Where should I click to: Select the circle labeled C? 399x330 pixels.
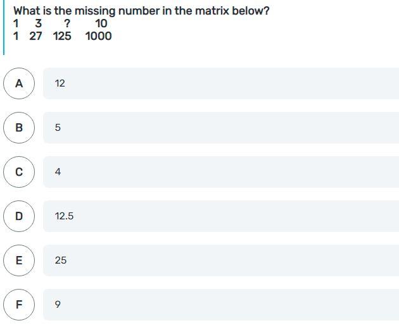pyautogui.click(x=19, y=172)
